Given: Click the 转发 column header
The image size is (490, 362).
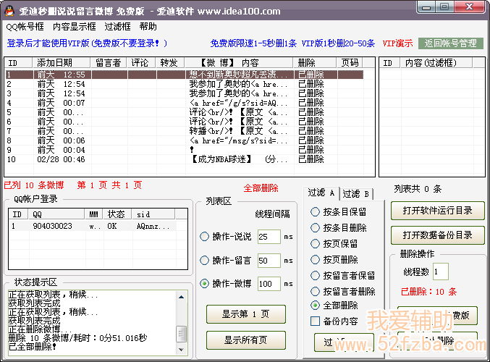Looking at the screenshot, I should (x=171, y=63).
